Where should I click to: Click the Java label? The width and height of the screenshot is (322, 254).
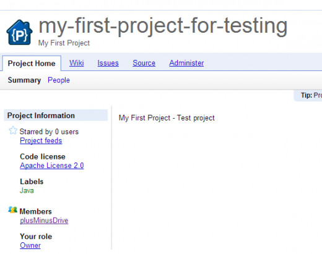click(27, 190)
